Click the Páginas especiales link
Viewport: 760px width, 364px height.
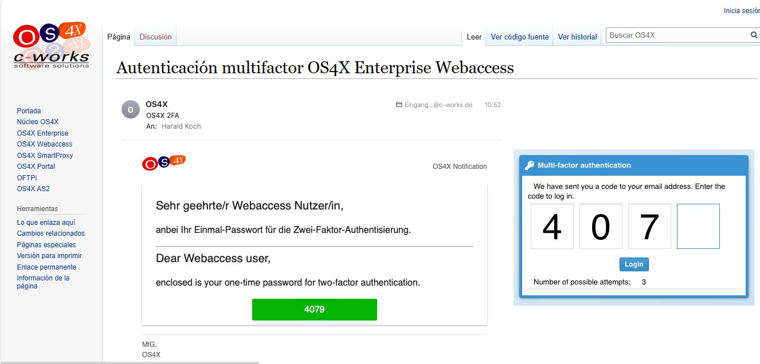(x=46, y=245)
